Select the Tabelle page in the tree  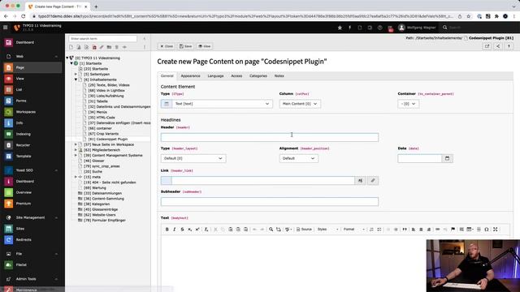pyautogui.click(x=97, y=101)
